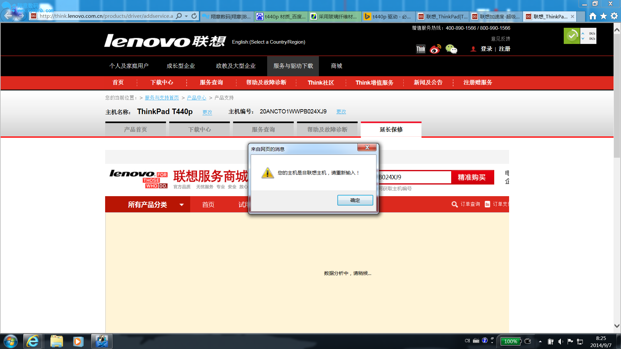Click the green checkmark speed widget
621x349 pixels.
[x=572, y=36]
